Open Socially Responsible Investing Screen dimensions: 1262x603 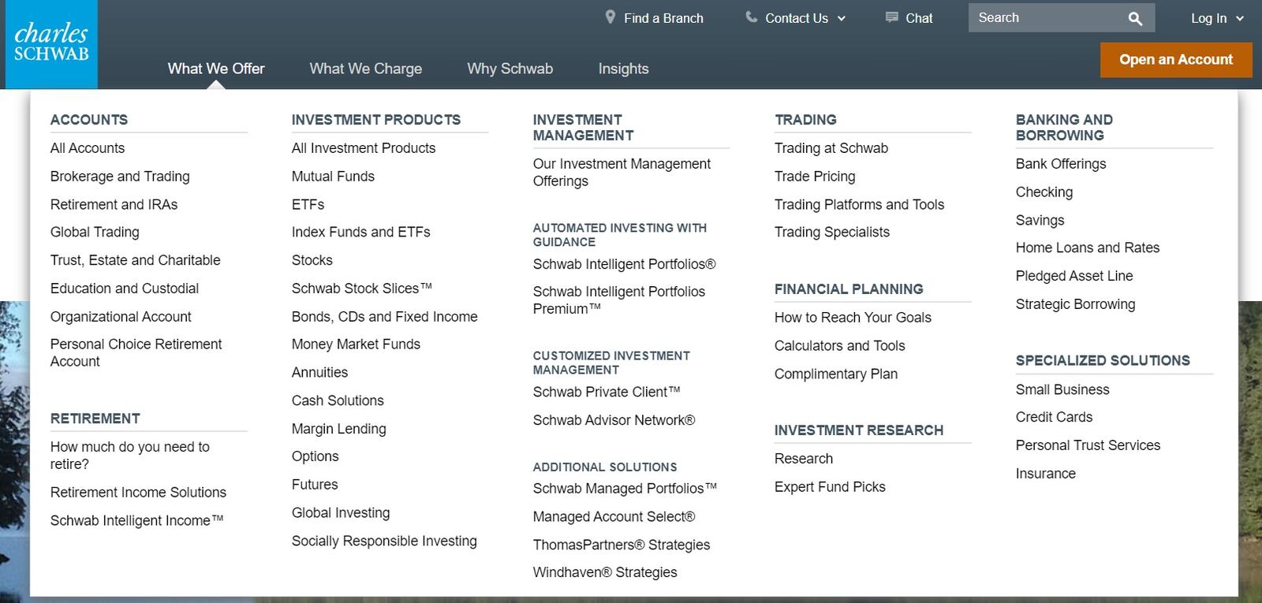[x=384, y=541]
